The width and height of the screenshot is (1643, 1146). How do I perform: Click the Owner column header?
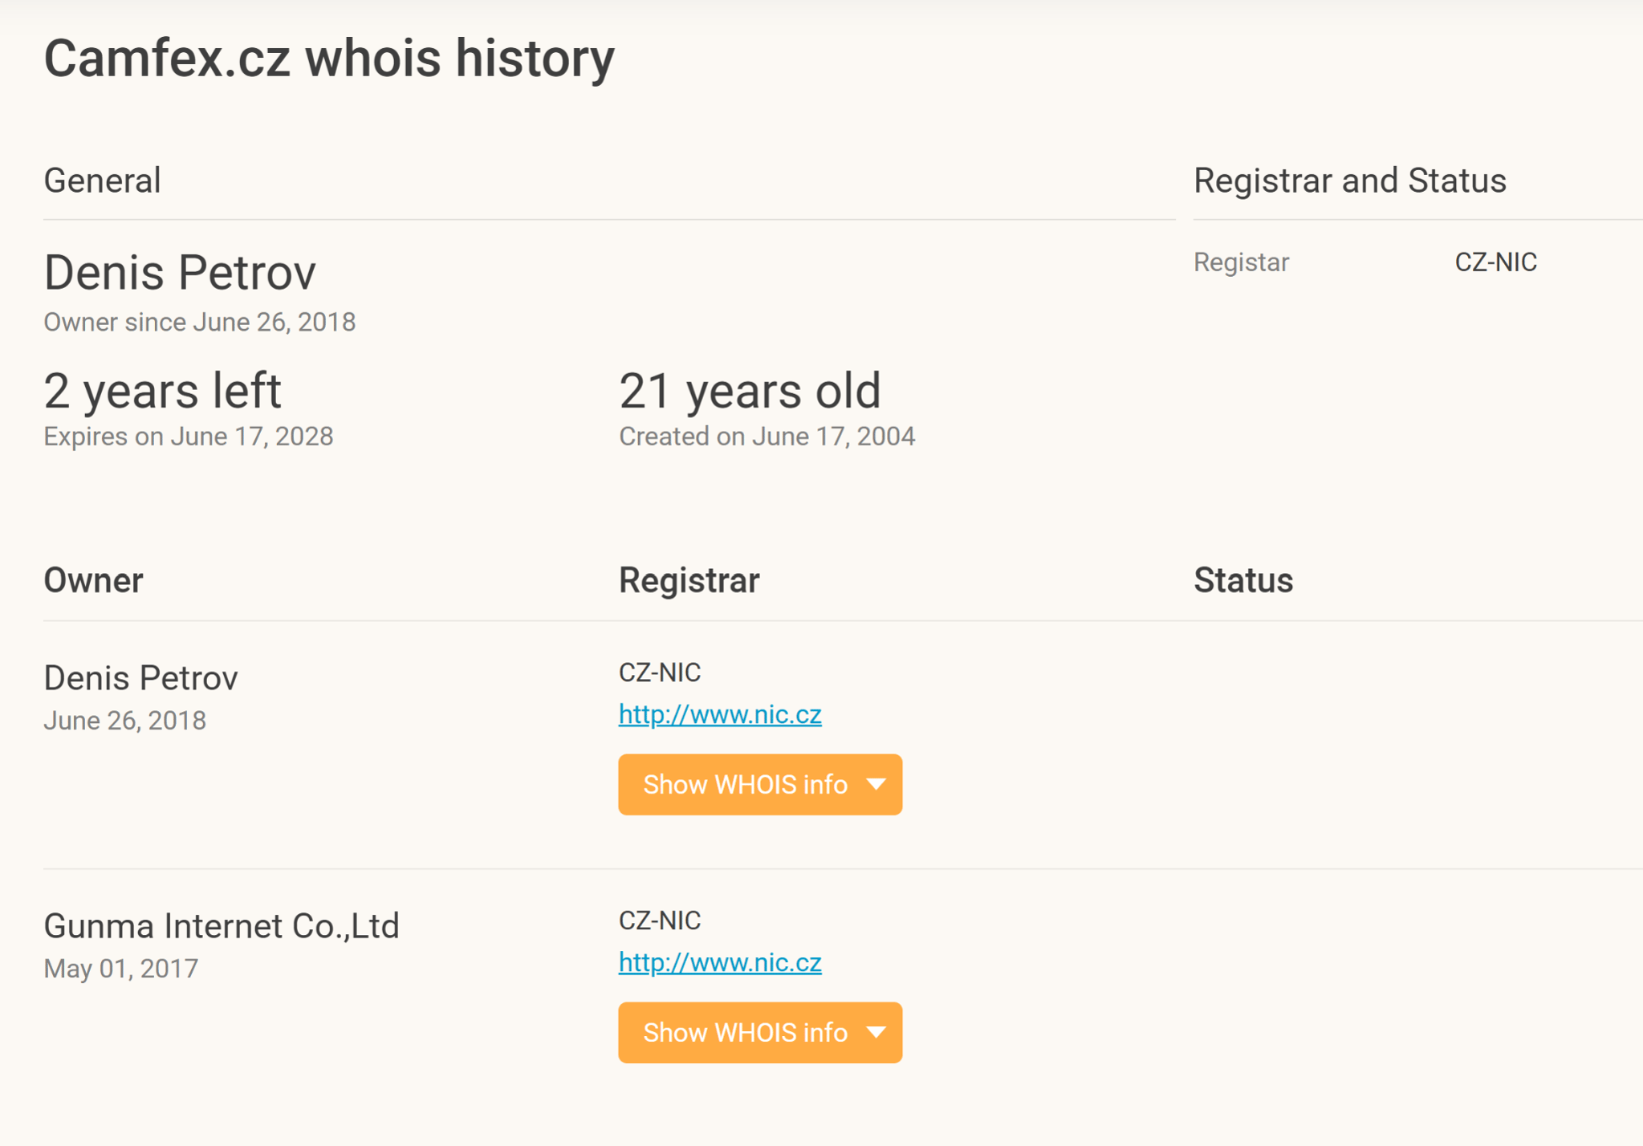93,580
